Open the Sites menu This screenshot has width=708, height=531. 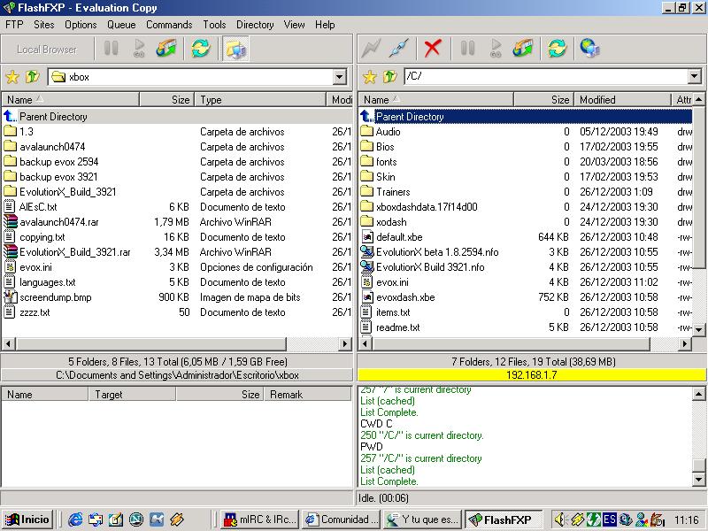(43, 25)
